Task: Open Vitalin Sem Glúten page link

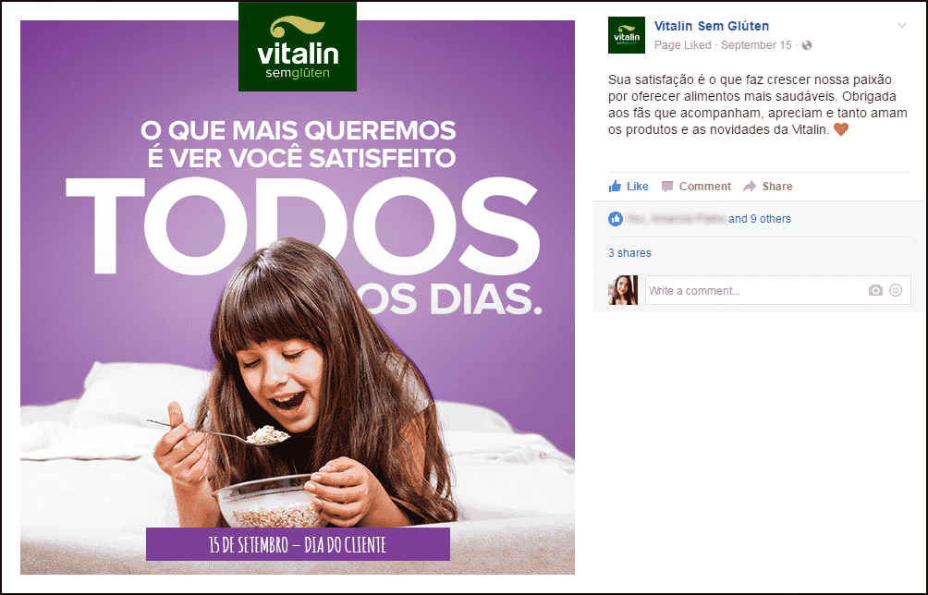Action: point(712,26)
